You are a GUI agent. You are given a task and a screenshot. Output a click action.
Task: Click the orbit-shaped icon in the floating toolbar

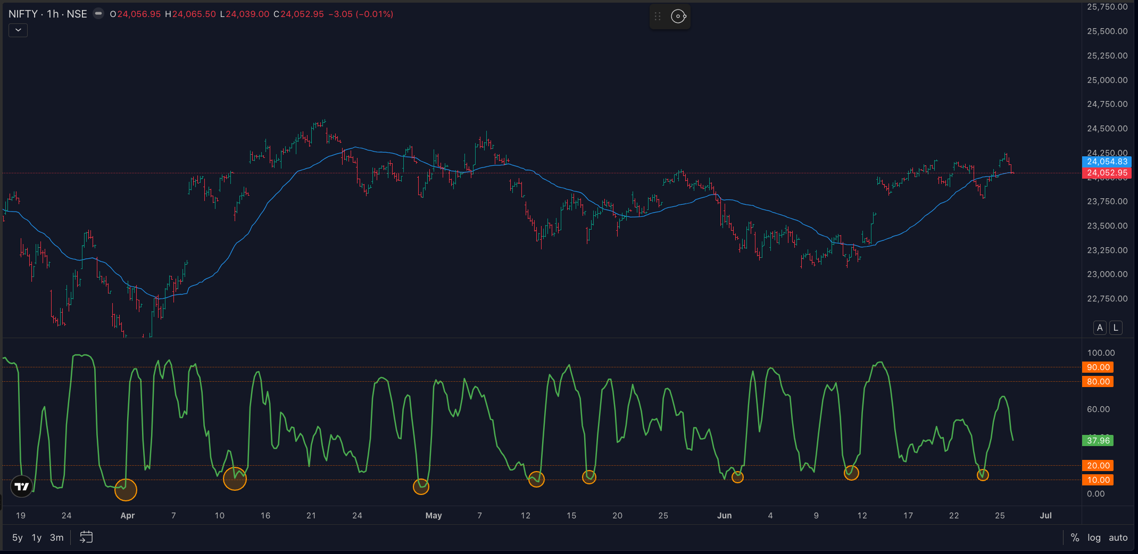click(x=678, y=16)
